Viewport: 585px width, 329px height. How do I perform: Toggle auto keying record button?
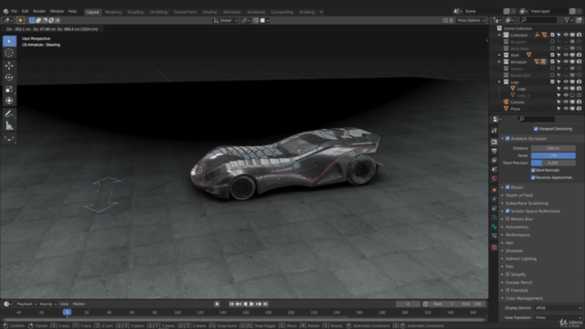coord(217,304)
